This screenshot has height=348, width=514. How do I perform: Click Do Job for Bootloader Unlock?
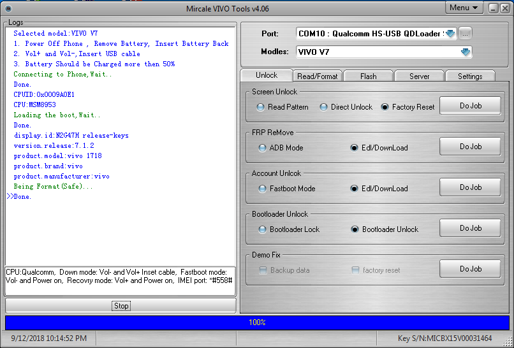[x=470, y=228]
